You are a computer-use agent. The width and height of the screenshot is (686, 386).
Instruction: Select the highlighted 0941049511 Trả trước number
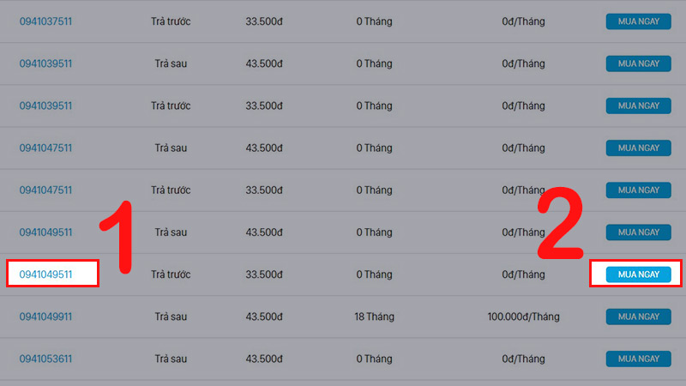tap(45, 274)
